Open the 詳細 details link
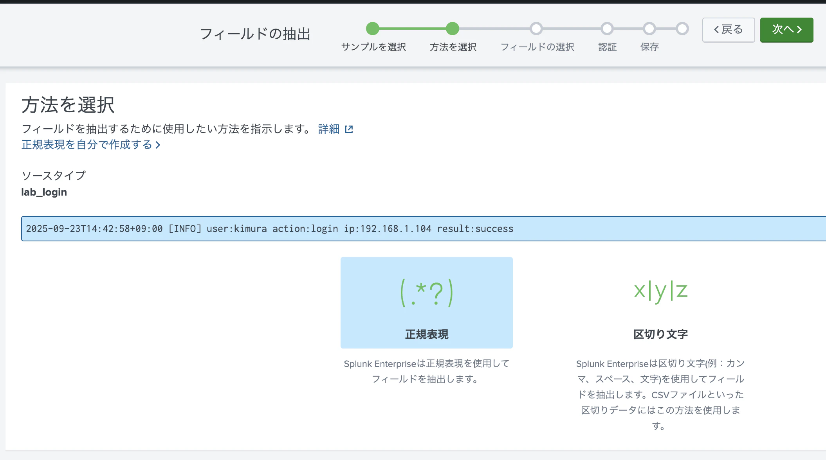The image size is (826, 460). pos(329,129)
